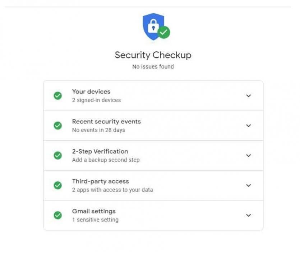This screenshot has height=255, width=300.
Task: Click "Add a backup second step" text
Action: [x=106, y=160]
